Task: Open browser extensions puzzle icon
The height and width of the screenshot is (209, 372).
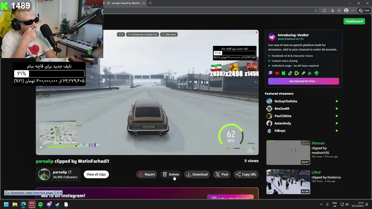Action: (324, 10)
